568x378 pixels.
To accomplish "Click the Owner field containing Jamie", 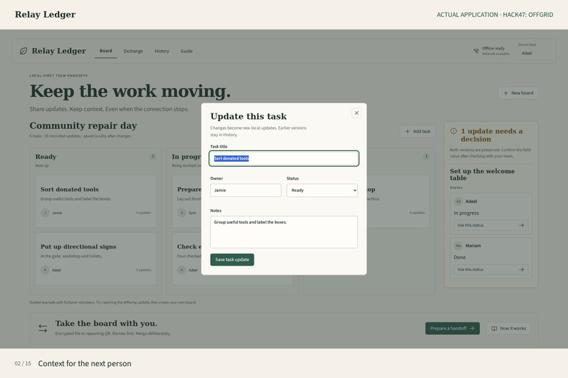I will pyautogui.click(x=246, y=190).
